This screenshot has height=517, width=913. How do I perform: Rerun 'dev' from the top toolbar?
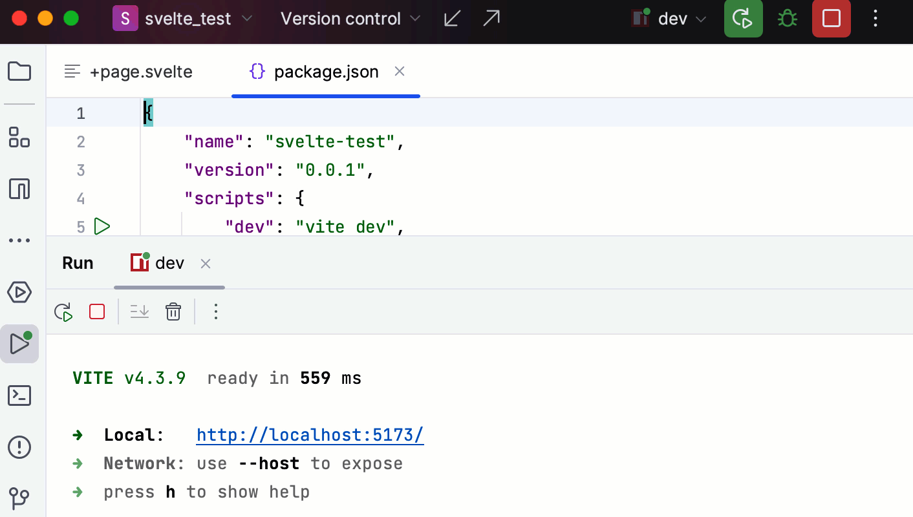coord(744,19)
